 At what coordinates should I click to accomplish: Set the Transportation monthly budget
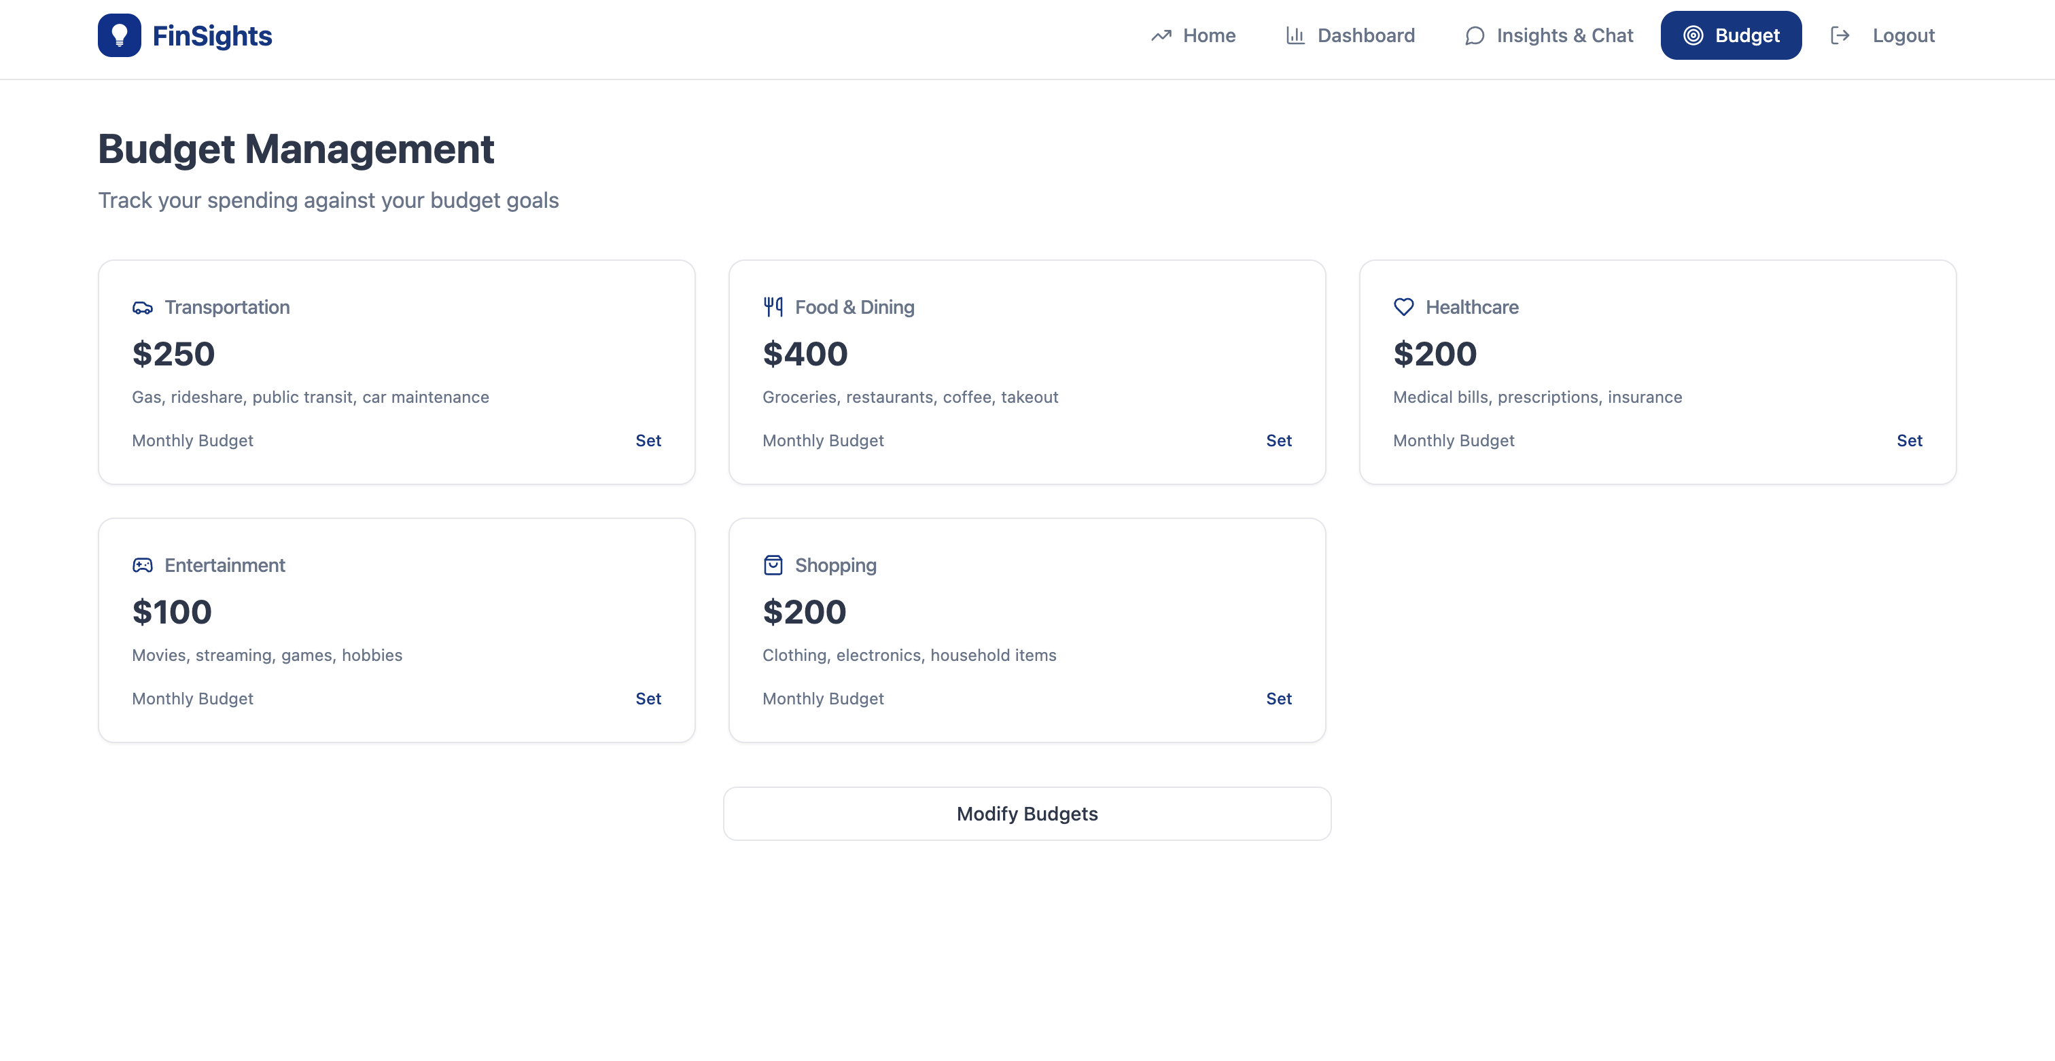coord(648,441)
